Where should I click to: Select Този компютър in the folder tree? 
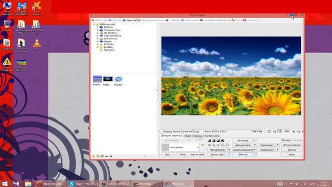(112, 36)
